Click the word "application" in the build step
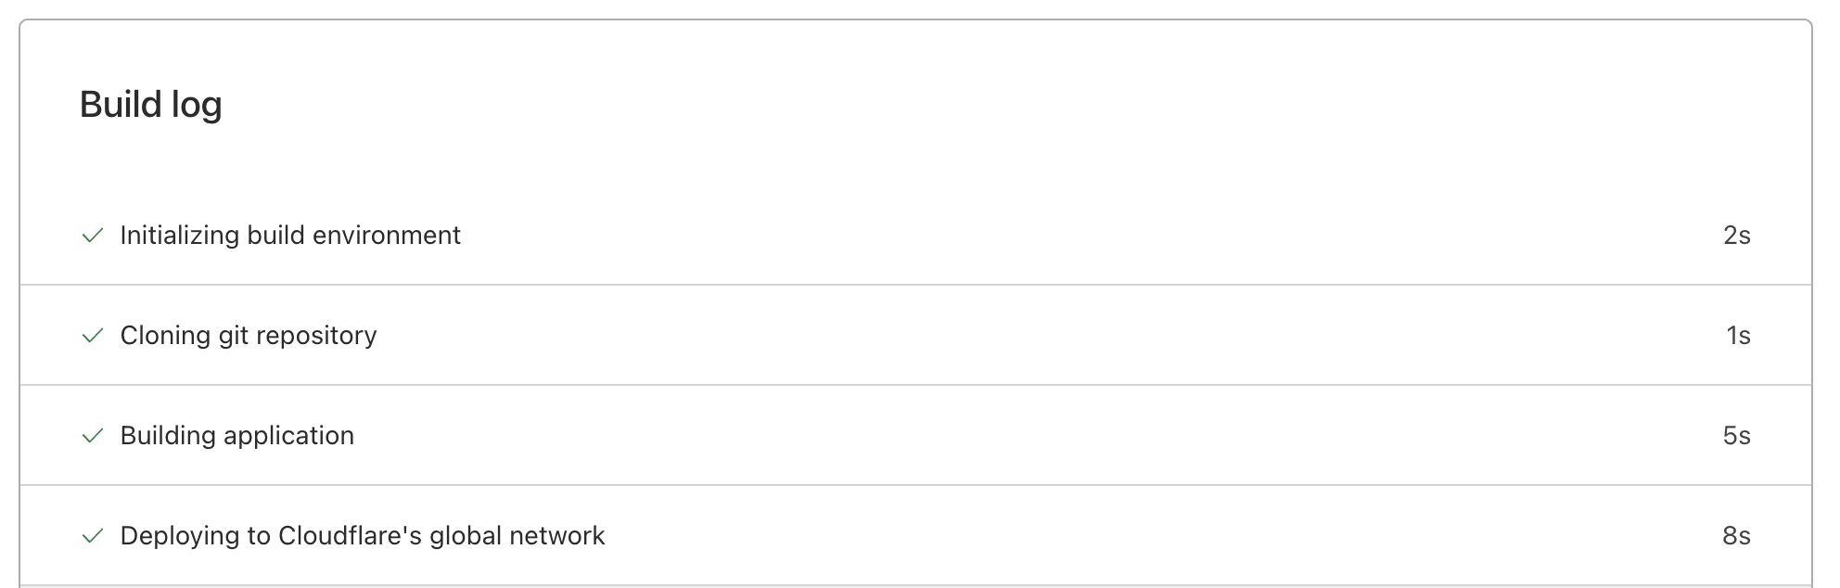This screenshot has height=588, width=1840. [x=288, y=436]
